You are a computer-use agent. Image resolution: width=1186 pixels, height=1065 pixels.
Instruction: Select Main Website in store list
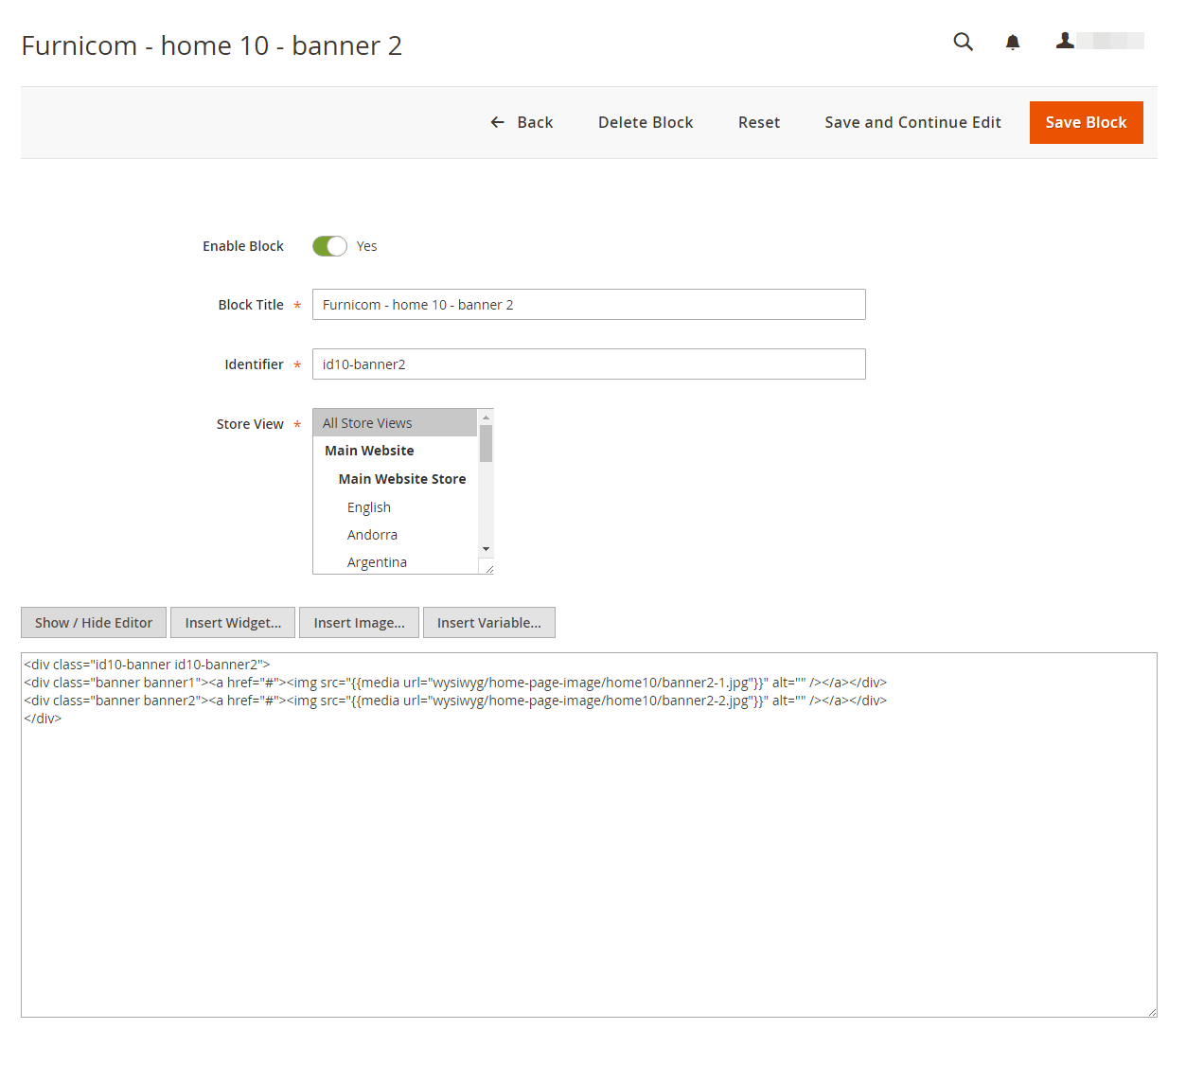point(369,451)
